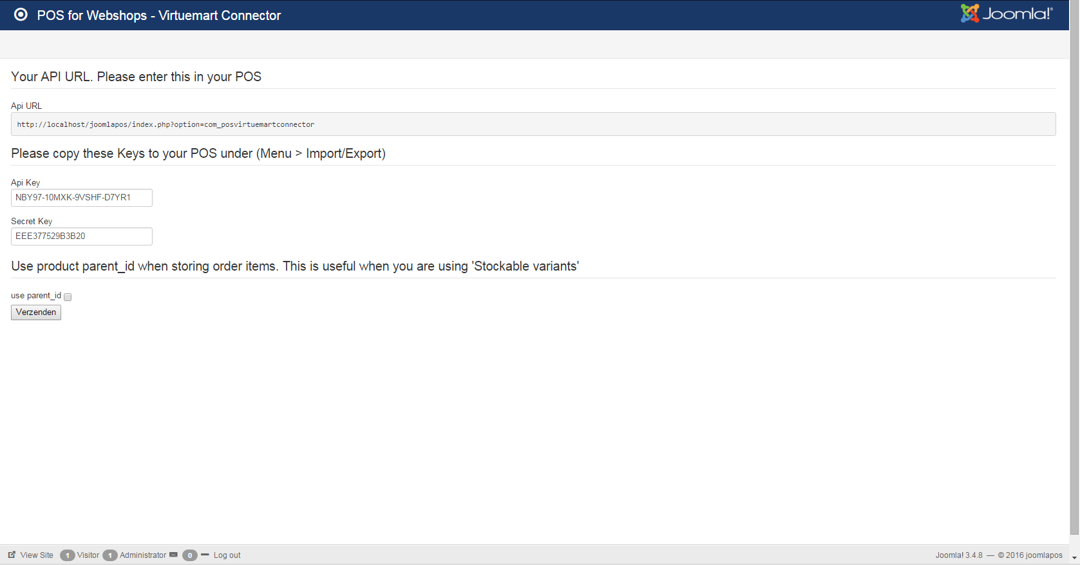Viewport: 1080px width, 565px height.
Task: Open the View Site link
Action: (37, 555)
